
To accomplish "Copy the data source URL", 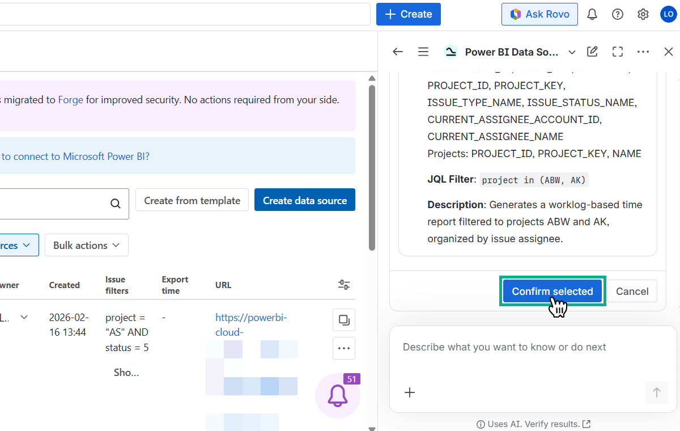I will (344, 320).
